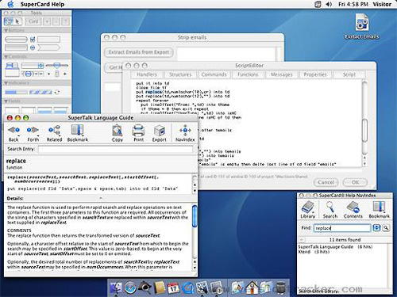Screen dimensions: 397x297
Task: Open QuickTime Player from the Dock
Action: click(188, 287)
